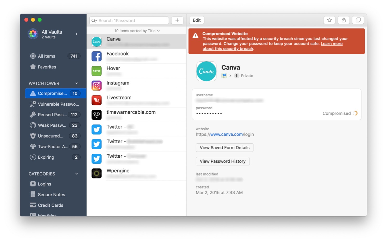Viewport: 387px width, 242px height.
Task: Select All Items in sidebar
Action: [55, 56]
